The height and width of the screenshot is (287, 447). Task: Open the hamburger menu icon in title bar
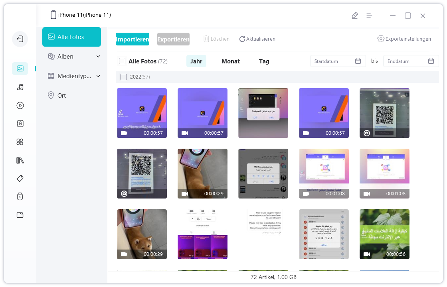(369, 16)
